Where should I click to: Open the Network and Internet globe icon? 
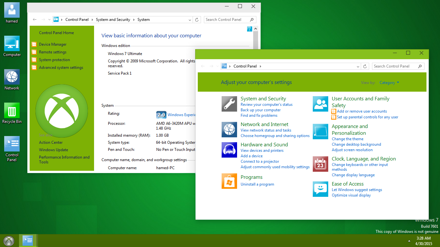coord(229,130)
